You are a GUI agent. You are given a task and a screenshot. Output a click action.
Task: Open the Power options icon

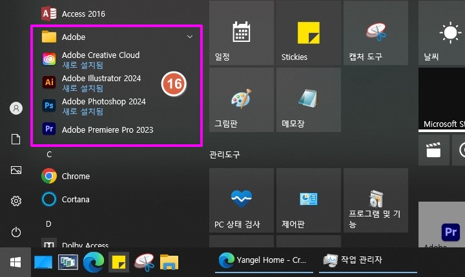tap(16, 232)
